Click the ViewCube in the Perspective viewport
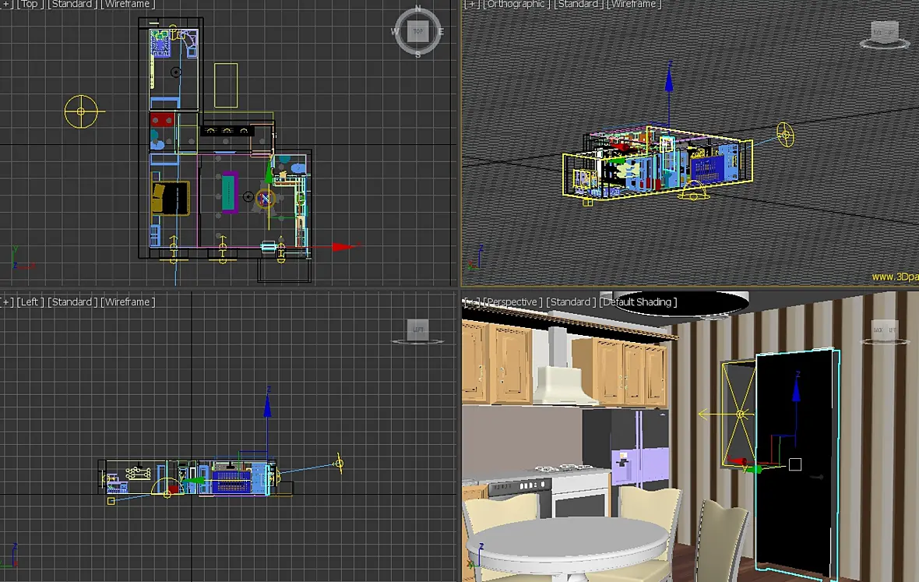 (x=885, y=330)
